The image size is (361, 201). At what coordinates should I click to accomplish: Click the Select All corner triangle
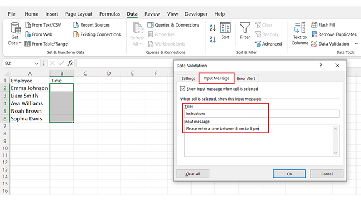[x=7, y=74]
